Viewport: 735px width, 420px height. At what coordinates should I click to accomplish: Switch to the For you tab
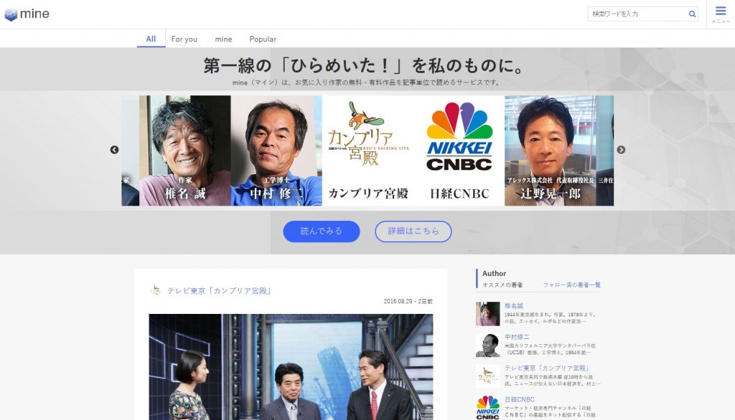pos(184,39)
